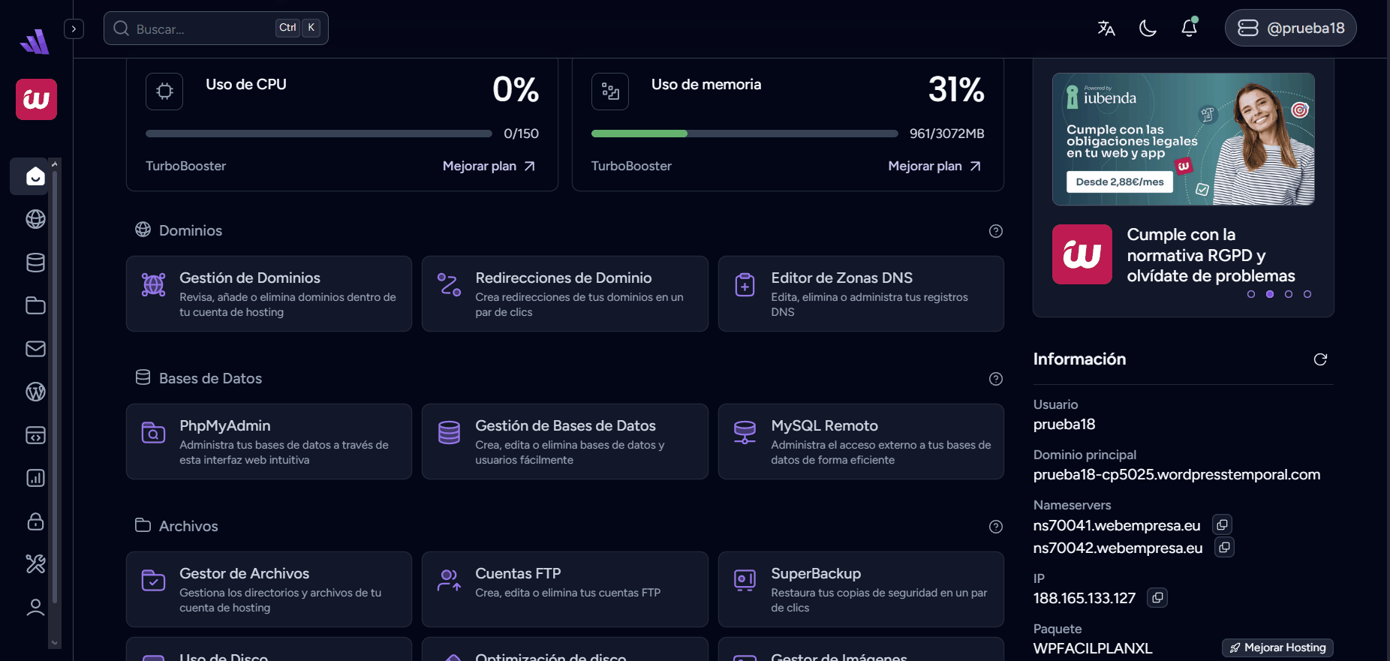Open the Gestión de Dominios card
The image size is (1390, 661).
269,294
